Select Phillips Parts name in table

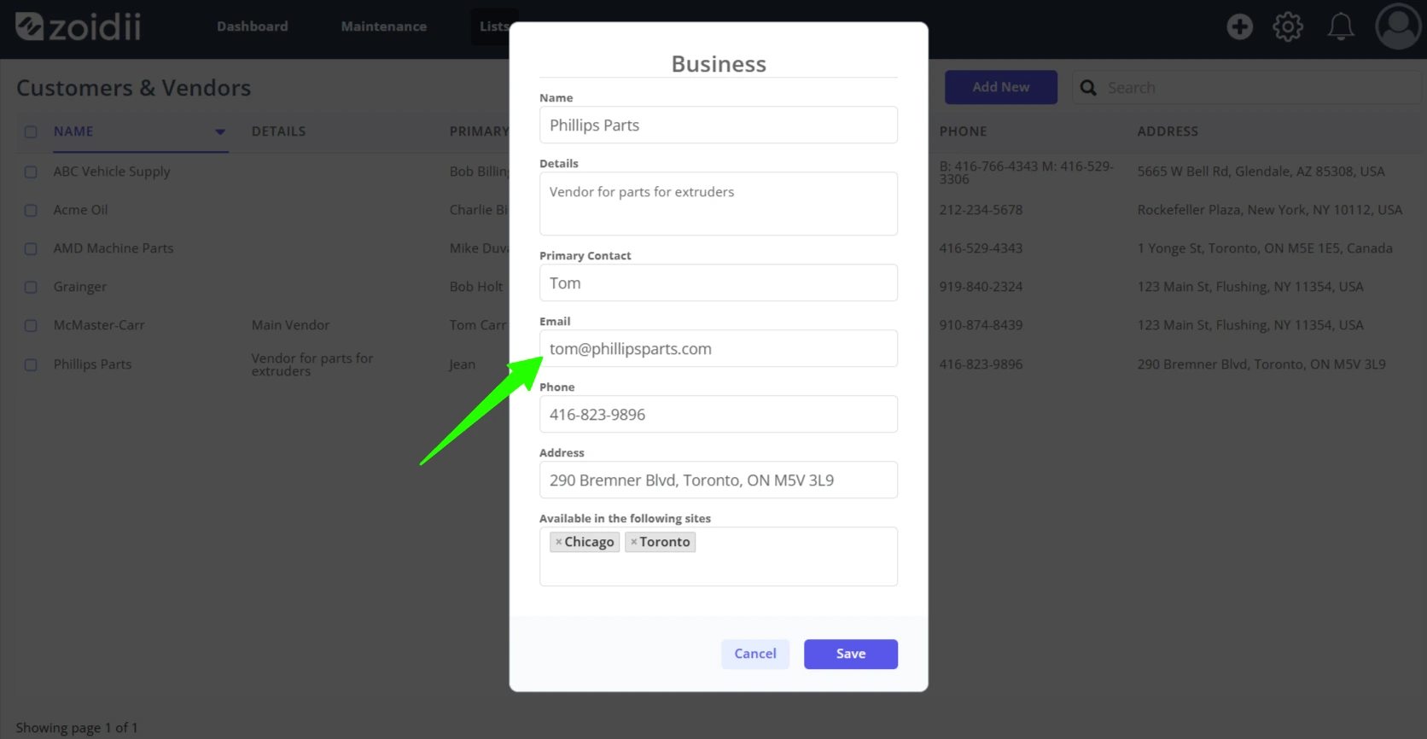(92, 364)
